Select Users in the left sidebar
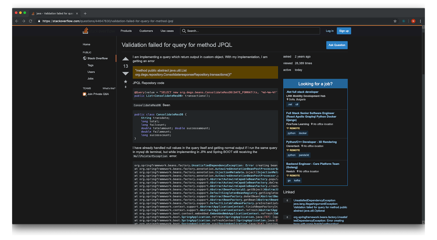 coord(91,72)
